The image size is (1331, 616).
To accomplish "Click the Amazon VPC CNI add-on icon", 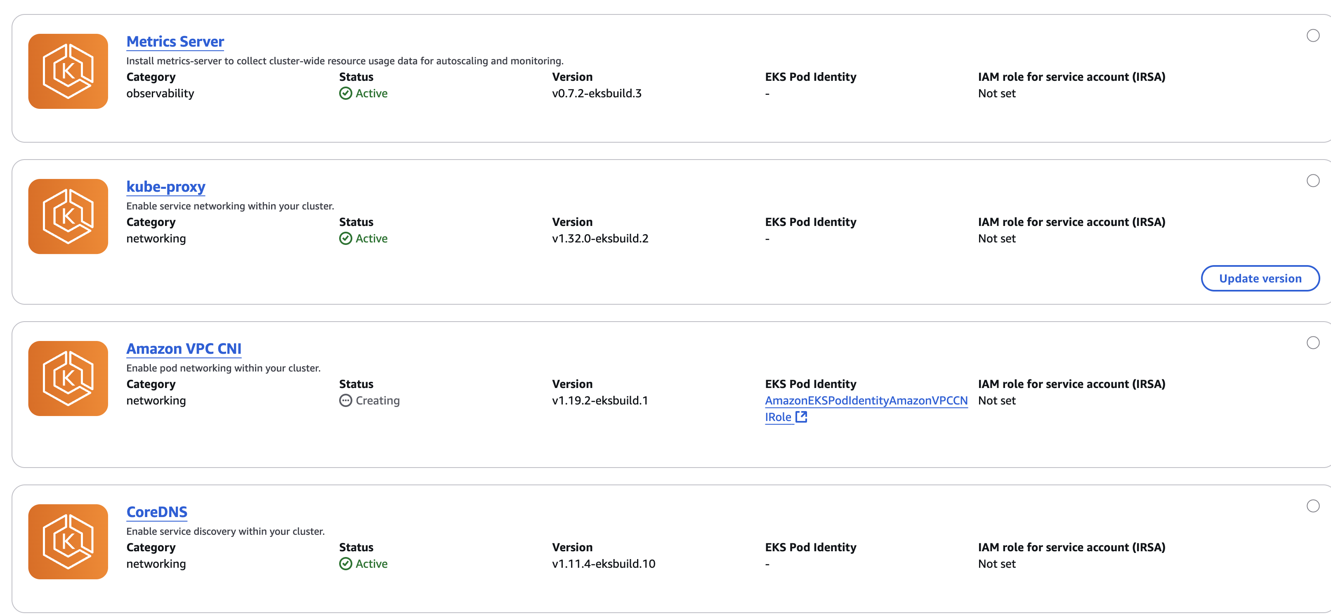I will [68, 379].
